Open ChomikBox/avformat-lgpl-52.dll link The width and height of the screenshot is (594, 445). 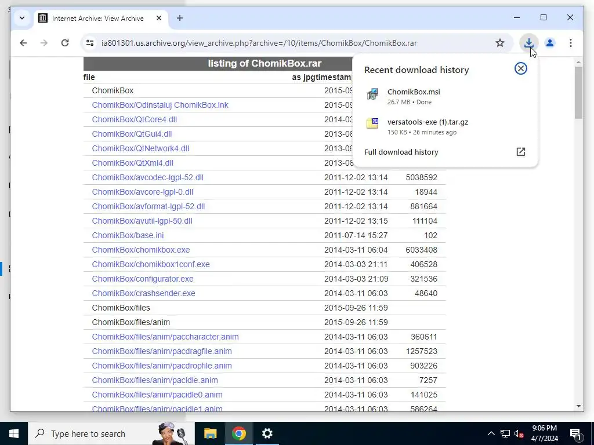(x=148, y=206)
